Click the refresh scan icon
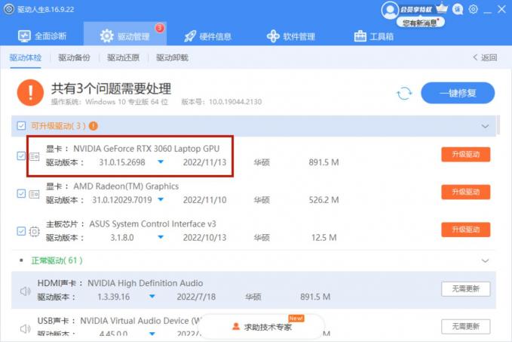The height and width of the screenshot is (342, 512). (404, 94)
